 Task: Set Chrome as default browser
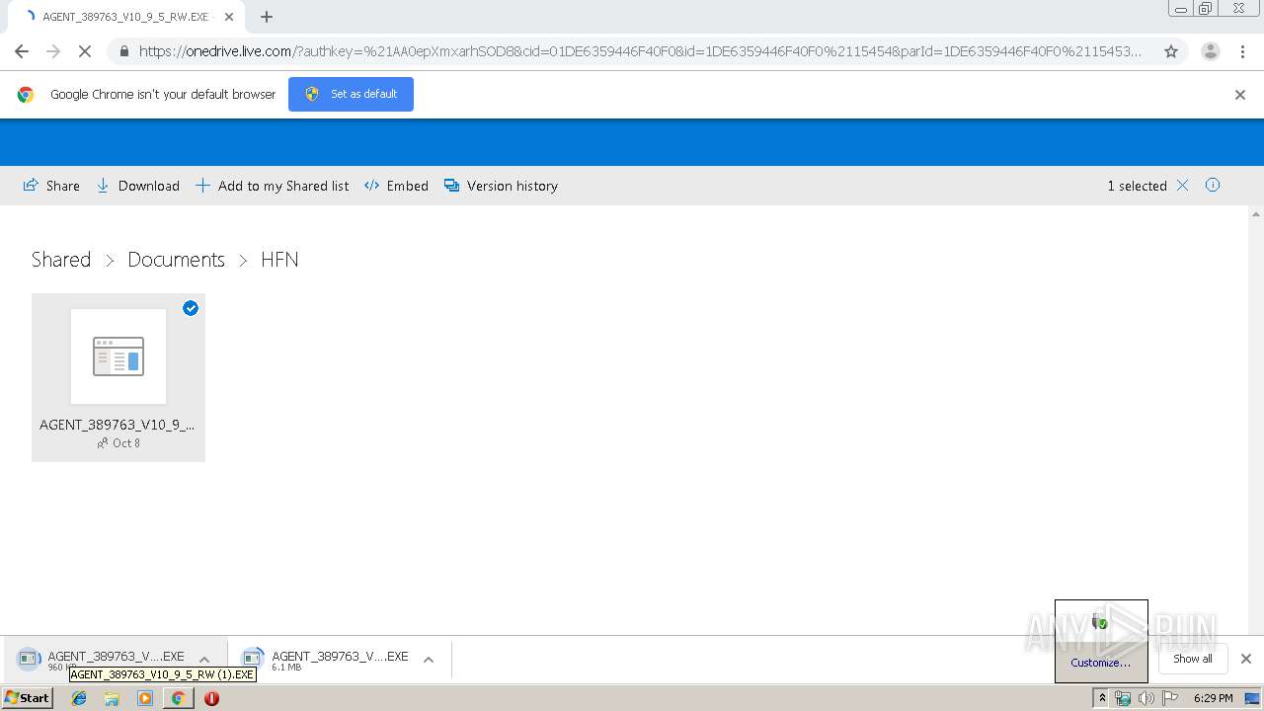pos(351,94)
